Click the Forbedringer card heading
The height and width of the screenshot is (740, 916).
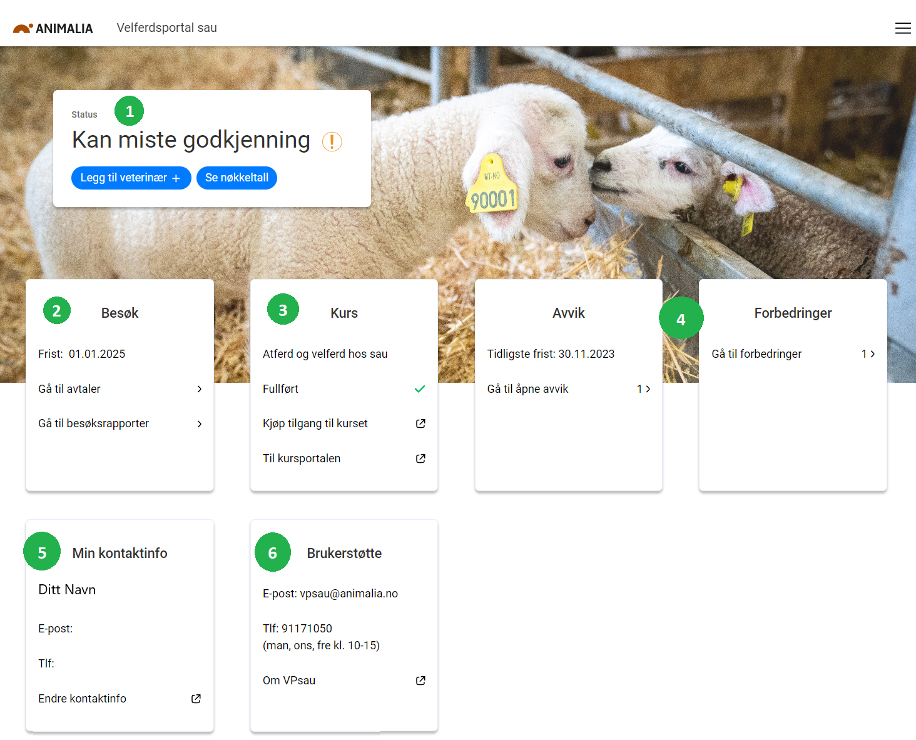tap(793, 313)
